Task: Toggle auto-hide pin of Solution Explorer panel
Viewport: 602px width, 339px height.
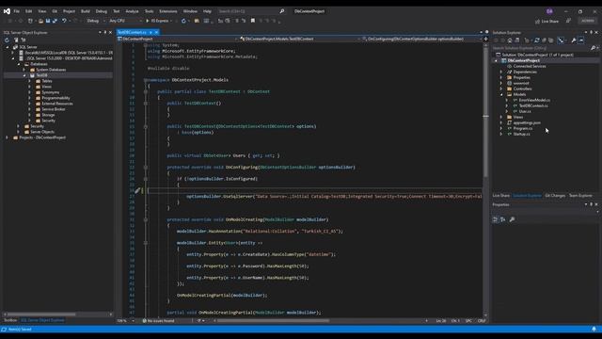Action: pos(592,33)
